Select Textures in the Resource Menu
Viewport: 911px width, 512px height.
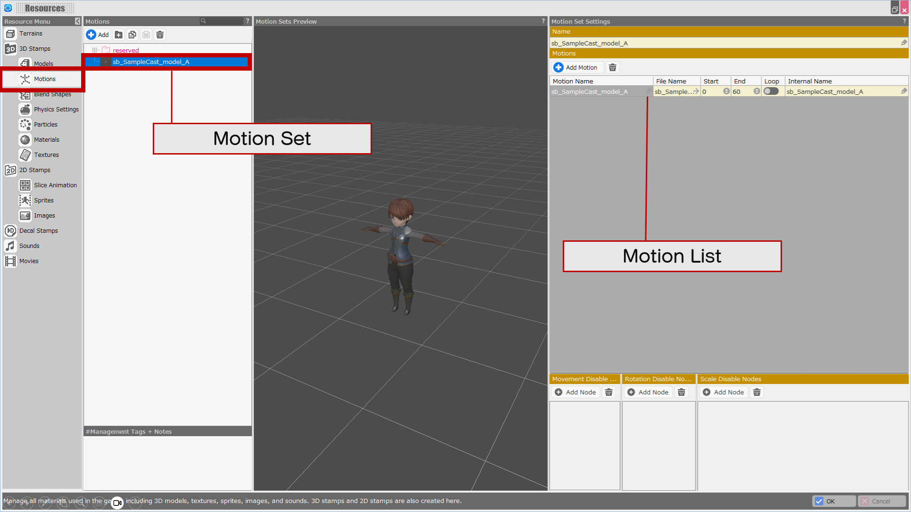[46, 155]
